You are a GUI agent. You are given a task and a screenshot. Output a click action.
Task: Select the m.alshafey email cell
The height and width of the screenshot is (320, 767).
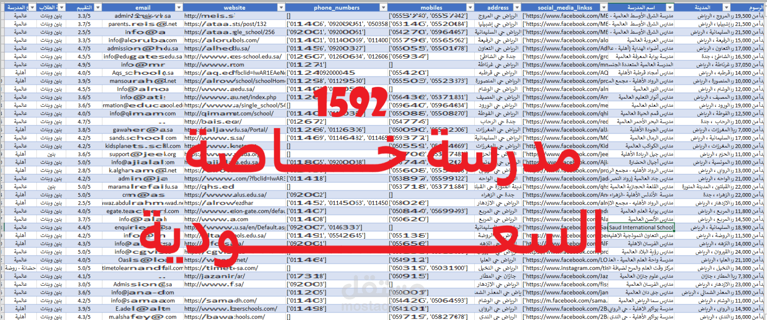click(x=143, y=317)
